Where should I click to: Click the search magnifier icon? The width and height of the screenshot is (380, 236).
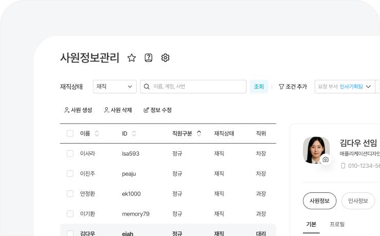[x=147, y=86]
